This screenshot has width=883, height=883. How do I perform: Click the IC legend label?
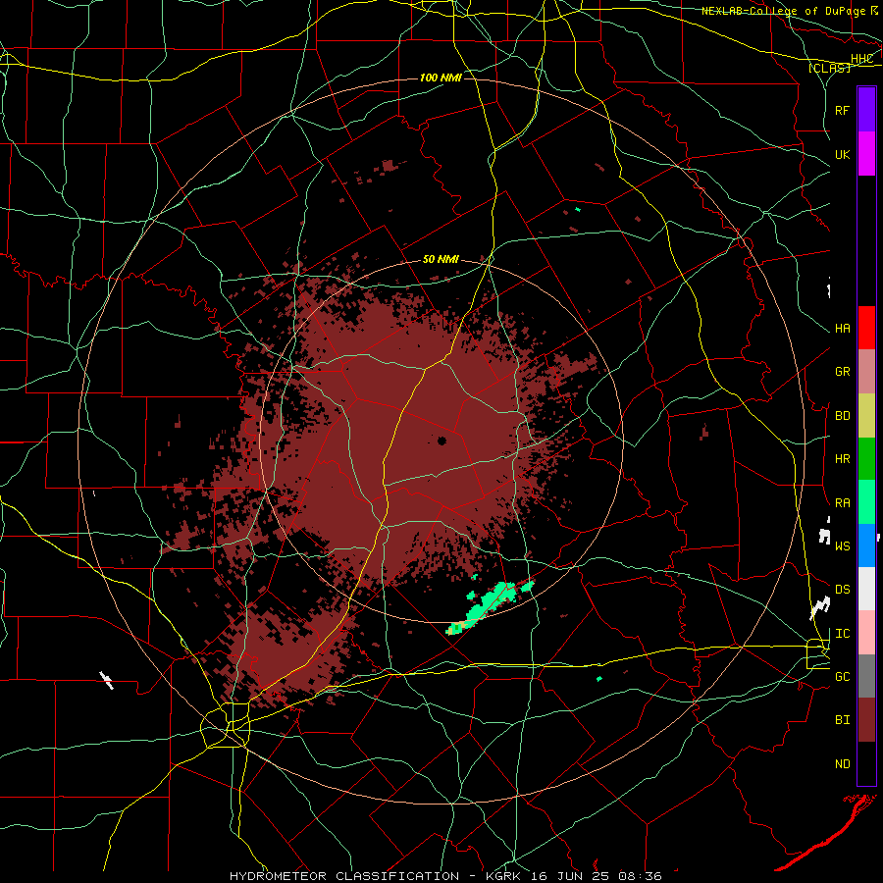click(x=842, y=634)
